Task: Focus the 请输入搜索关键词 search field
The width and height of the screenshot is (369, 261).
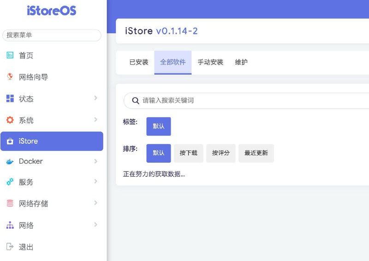Action: tap(246, 101)
